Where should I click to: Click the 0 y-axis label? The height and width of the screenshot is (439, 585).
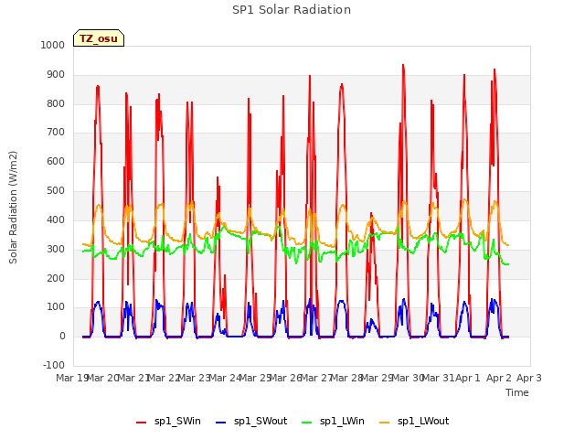(62, 336)
